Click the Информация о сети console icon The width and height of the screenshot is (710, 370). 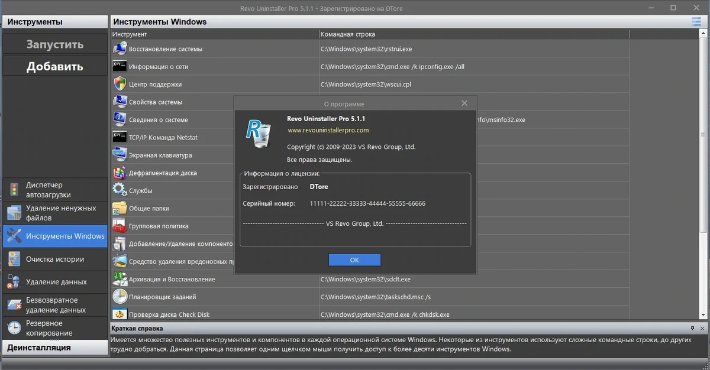(x=120, y=66)
